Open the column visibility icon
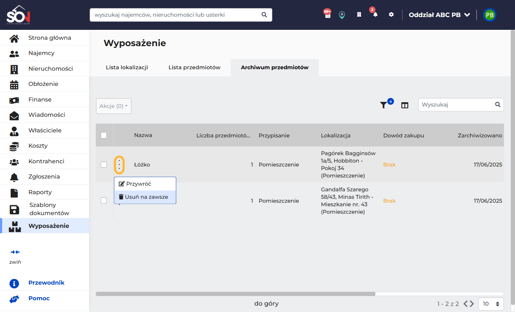The width and height of the screenshot is (515, 312). 405,105
